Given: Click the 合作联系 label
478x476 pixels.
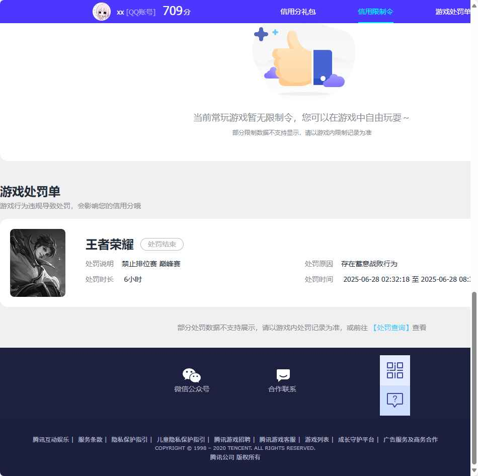Looking at the screenshot, I should 282,389.
